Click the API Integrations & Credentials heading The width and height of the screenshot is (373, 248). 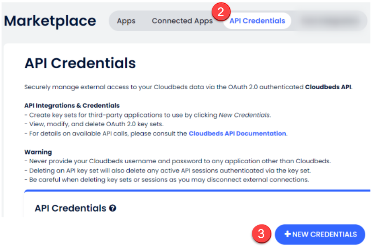pos(72,105)
